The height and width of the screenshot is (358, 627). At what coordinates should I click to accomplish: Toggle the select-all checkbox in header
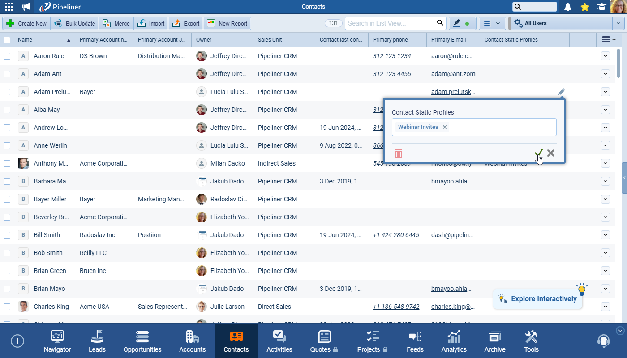[7, 40]
